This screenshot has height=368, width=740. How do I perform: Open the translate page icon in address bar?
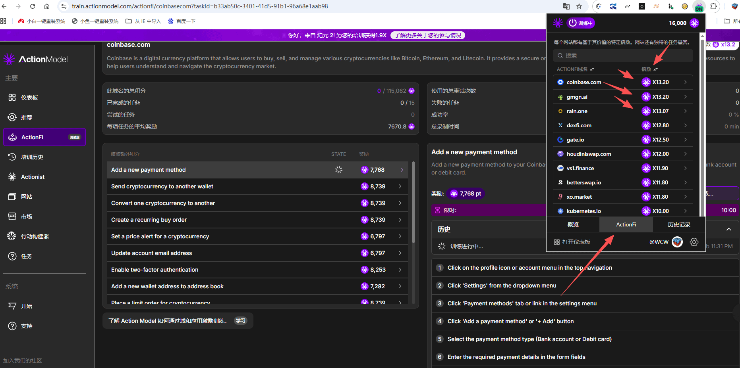tap(566, 6)
